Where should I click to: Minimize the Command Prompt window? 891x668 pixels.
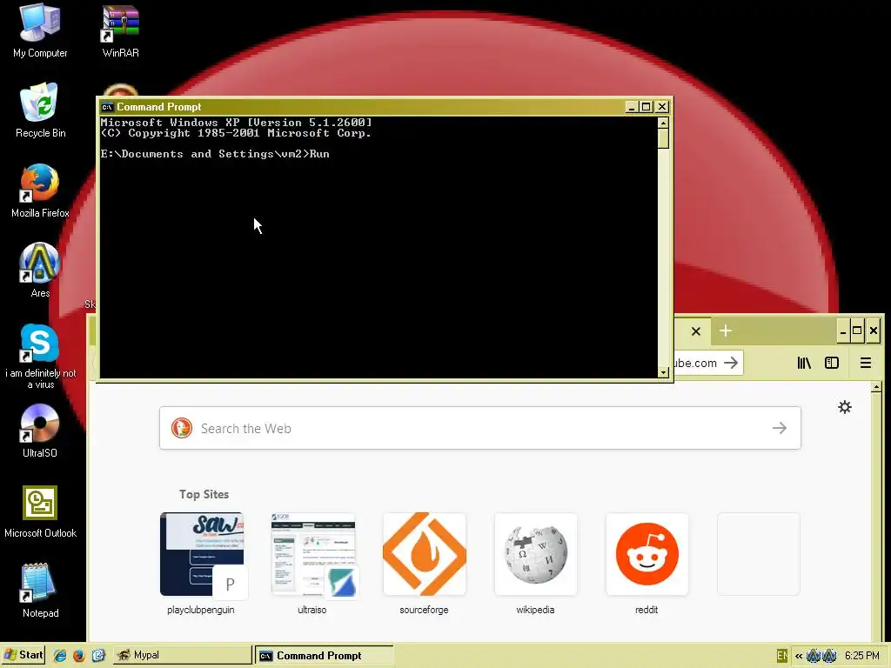[x=632, y=107]
